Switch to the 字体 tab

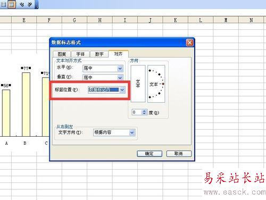[80, 54]
